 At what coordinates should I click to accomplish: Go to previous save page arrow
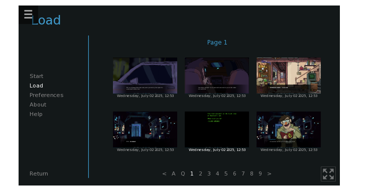[x=164, y=174]
